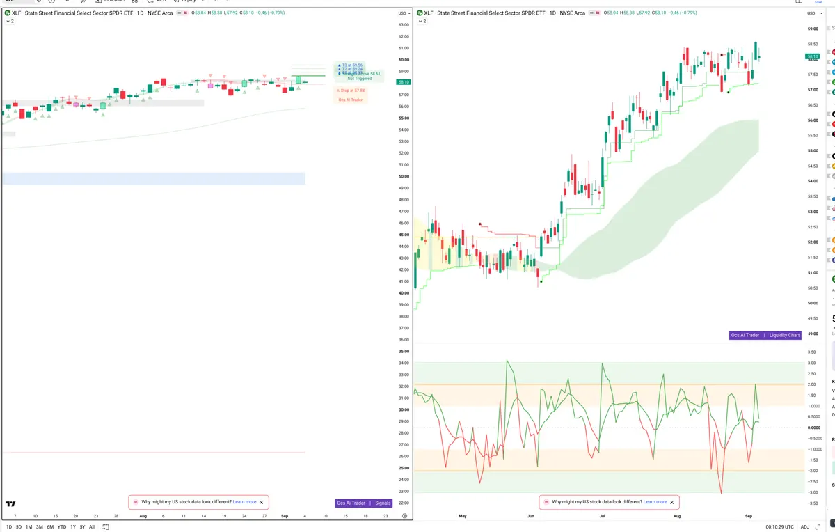Viewport: 835px width, 532px height.
Task: Select 5Y time range
Action: 82,526
